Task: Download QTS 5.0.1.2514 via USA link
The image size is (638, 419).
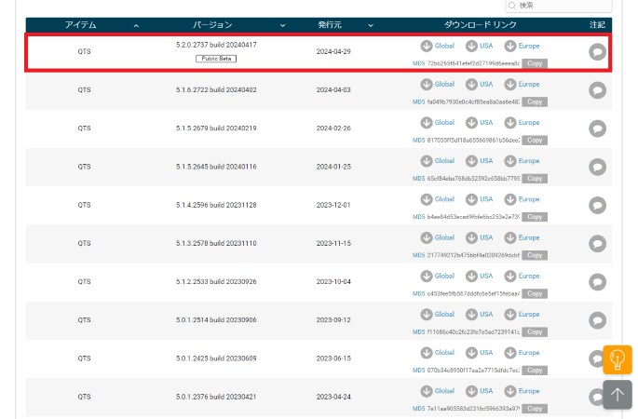Action: pyautogui.click(x=480, y=315)
